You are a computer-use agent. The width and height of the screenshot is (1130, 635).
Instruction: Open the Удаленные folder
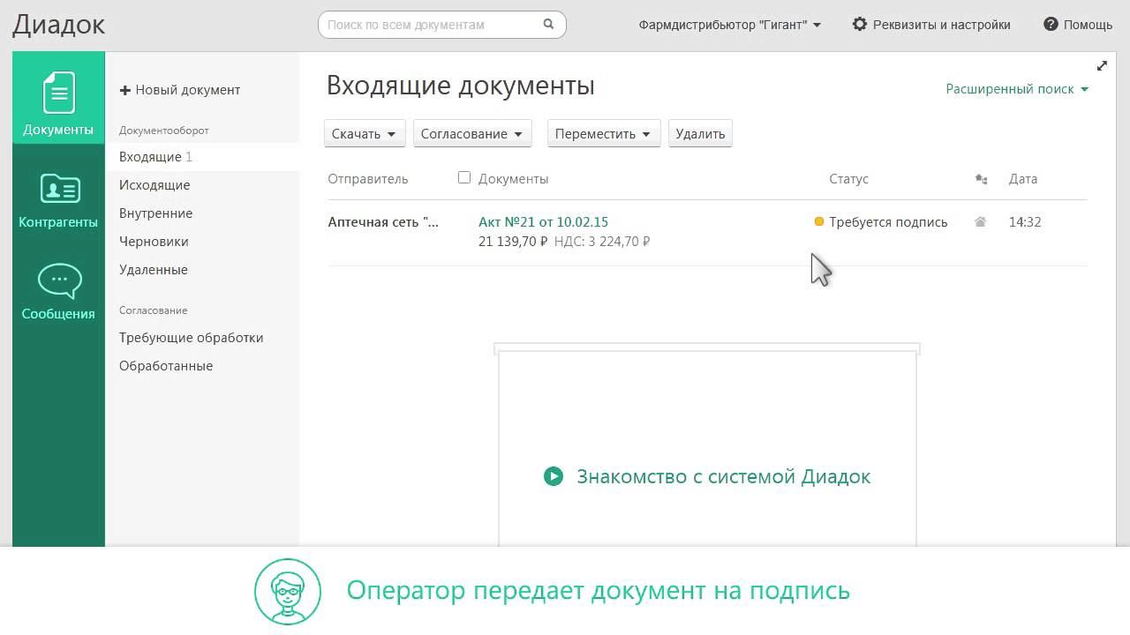[x=154, y=270]
